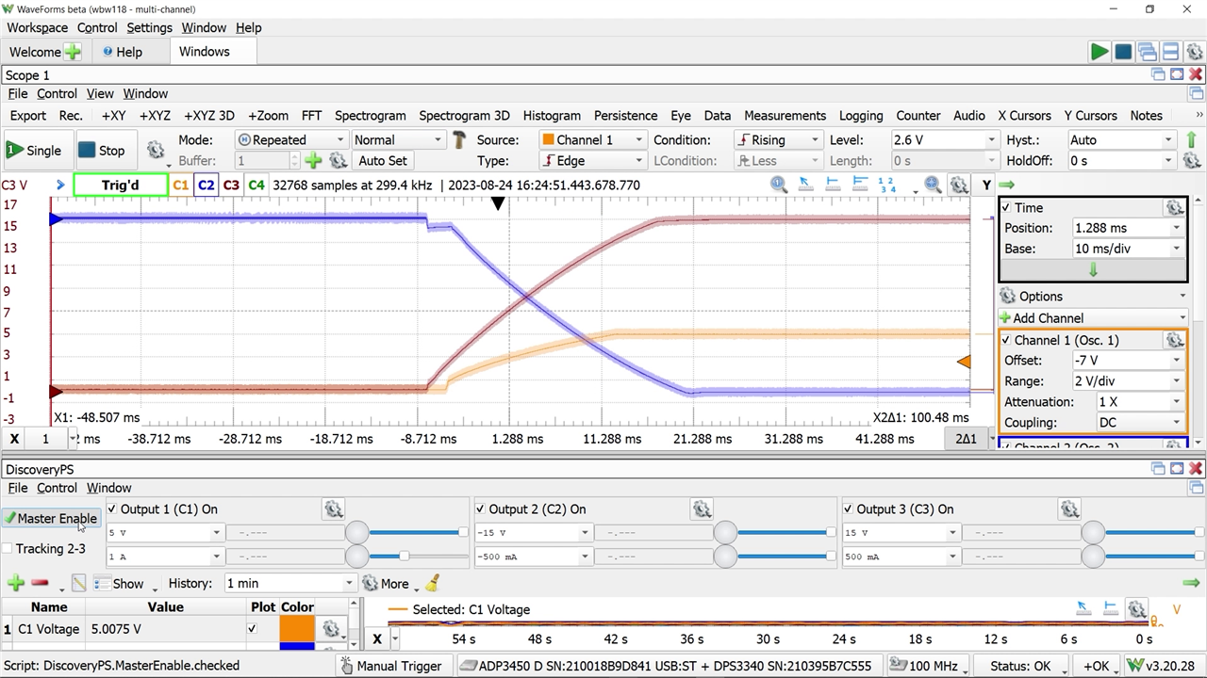Click the Manual Trigger button in the status bar
The width and height of the screenshot is (1207, 678).
(390, 666)
